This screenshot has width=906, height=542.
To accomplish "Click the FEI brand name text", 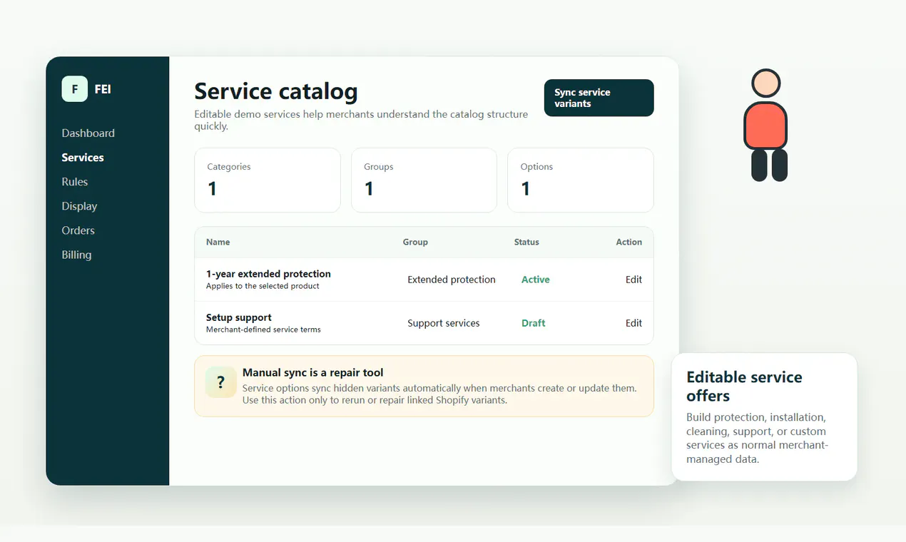I will tap(103, 89).
